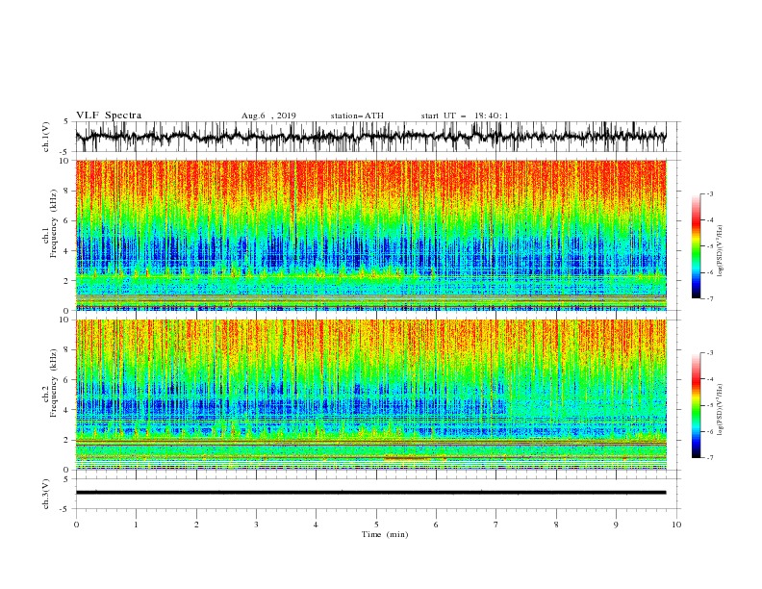Click the "-7" tick on ch.2 color bar
762x589 pixels.
[x=710, y=458]
